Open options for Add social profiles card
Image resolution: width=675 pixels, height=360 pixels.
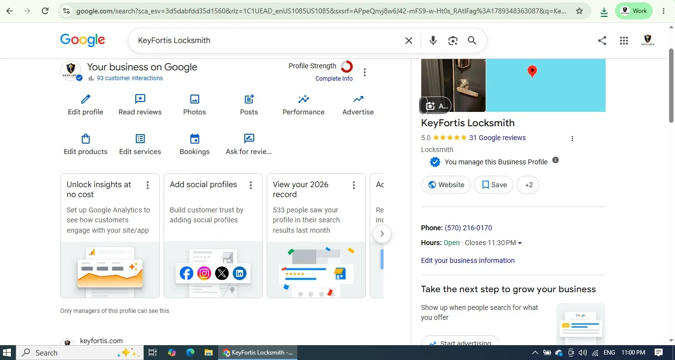(251, 185)
